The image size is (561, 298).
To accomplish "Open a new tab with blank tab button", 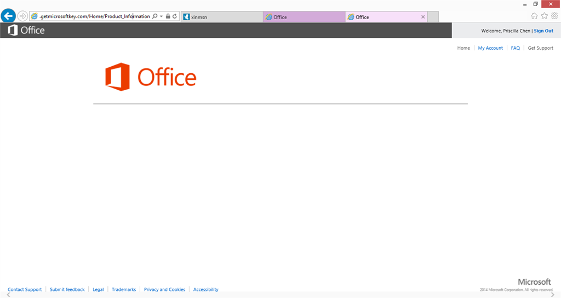I will [433, 17].
